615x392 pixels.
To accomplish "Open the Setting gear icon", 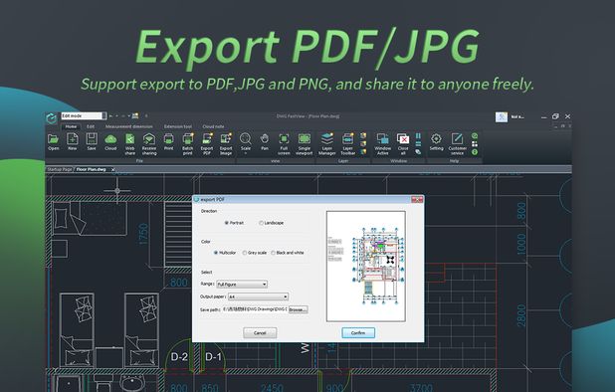I will click(436, 138).
